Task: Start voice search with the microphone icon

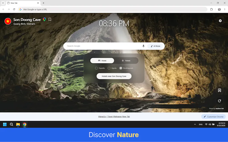Action: coord(143,46)
